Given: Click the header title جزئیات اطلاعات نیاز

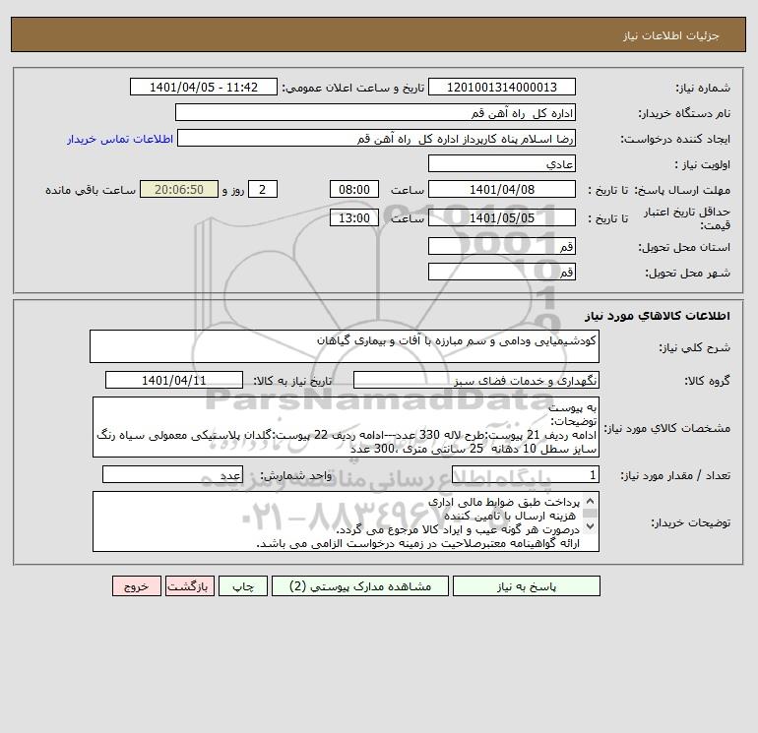Looking at the screenshot, I should point(671,35).
